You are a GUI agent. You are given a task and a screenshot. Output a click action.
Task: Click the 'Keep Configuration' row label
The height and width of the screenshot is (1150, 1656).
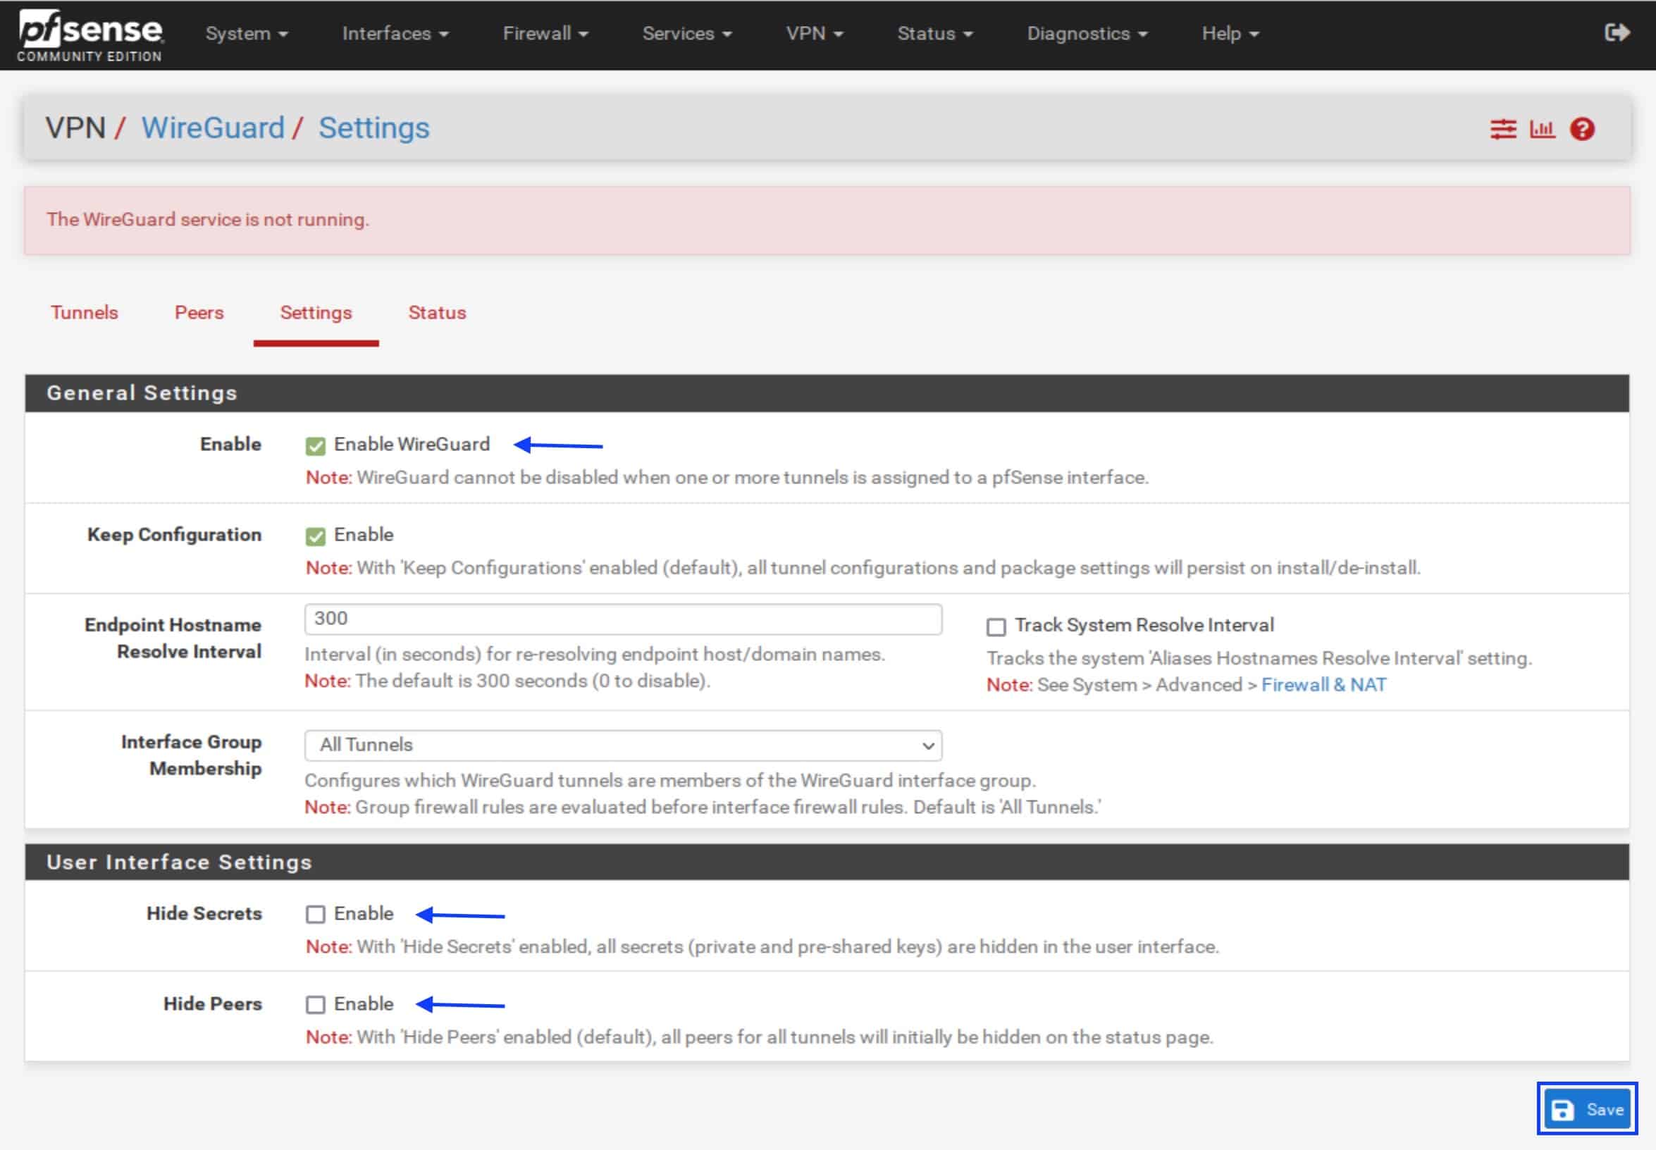[x=174, y=535]
